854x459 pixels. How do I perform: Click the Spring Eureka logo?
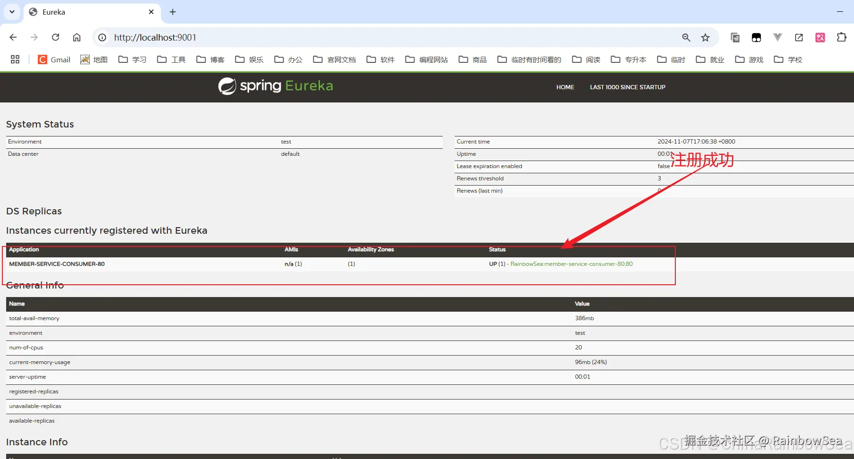(x=276, y=86)
